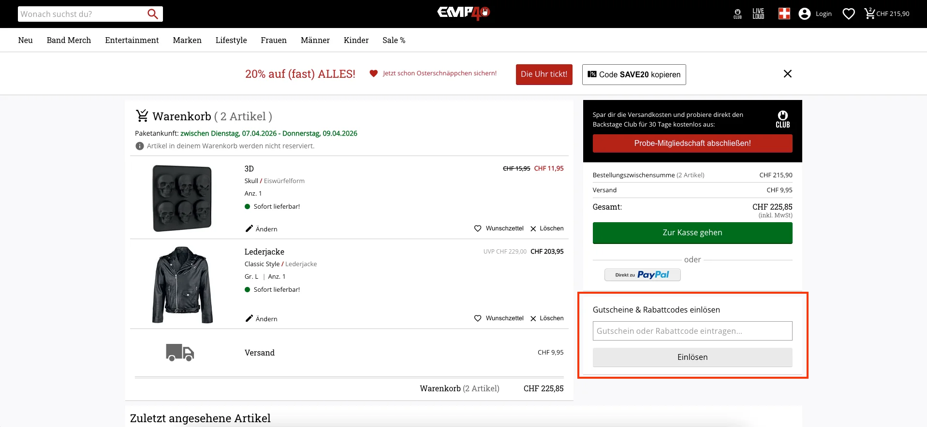Click the search magnifier icon
The image size is (927, 427).
(153, 14)
